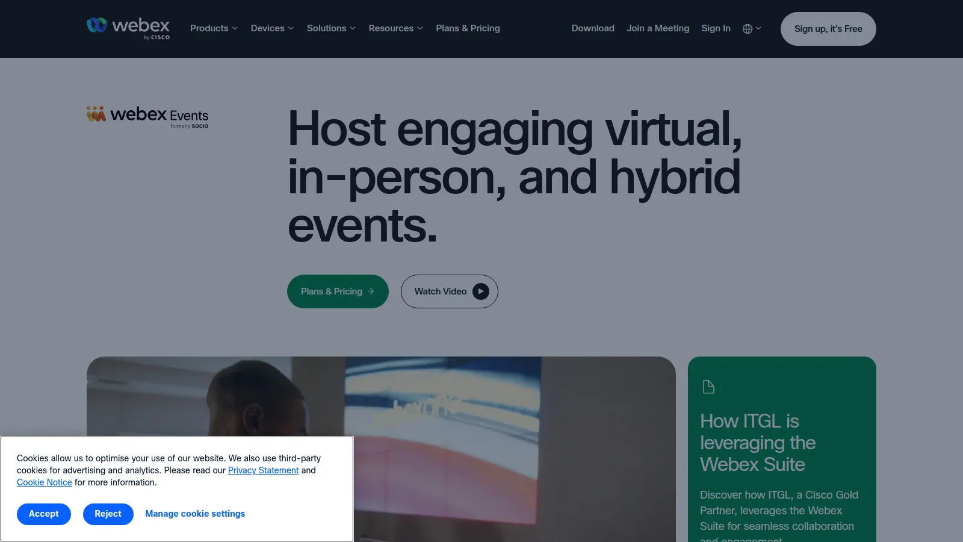
Task: Open the Privacy Statement link
Action: point(263,470)
